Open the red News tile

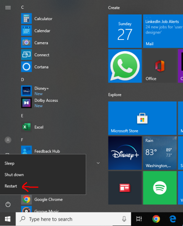(x=125, y=188)
